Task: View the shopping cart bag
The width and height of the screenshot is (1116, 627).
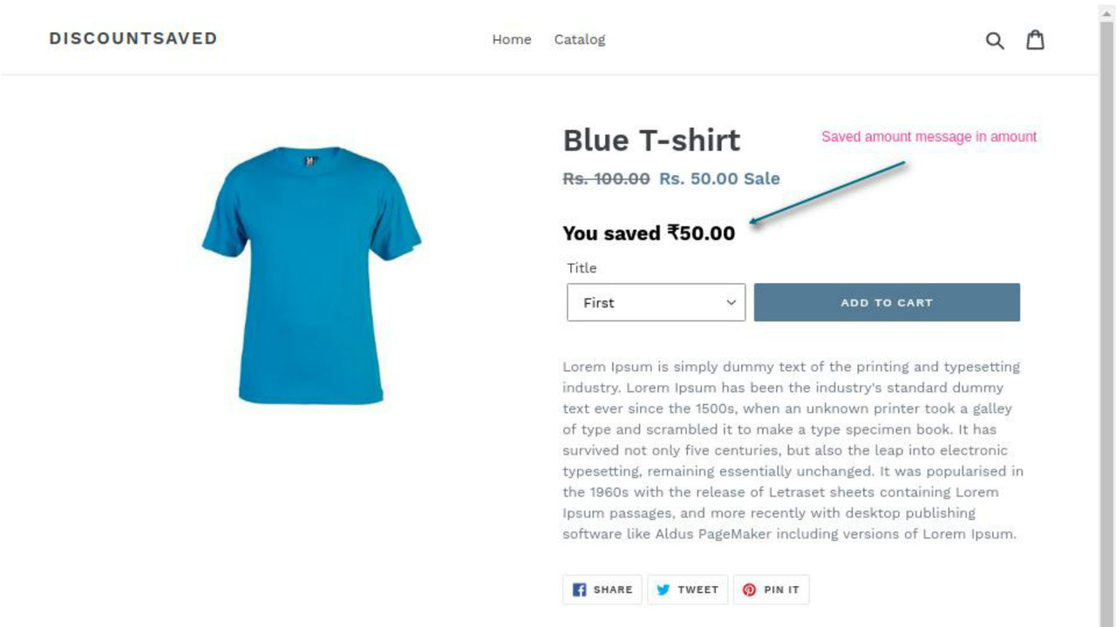Action: pyautogui.click(x=1036, y=39)
